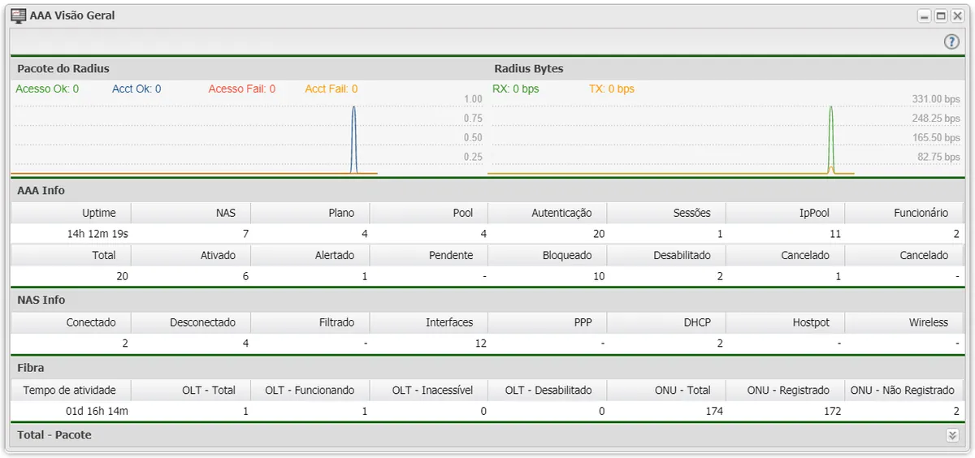Click the PPP column header

click(x=547, y=322)
